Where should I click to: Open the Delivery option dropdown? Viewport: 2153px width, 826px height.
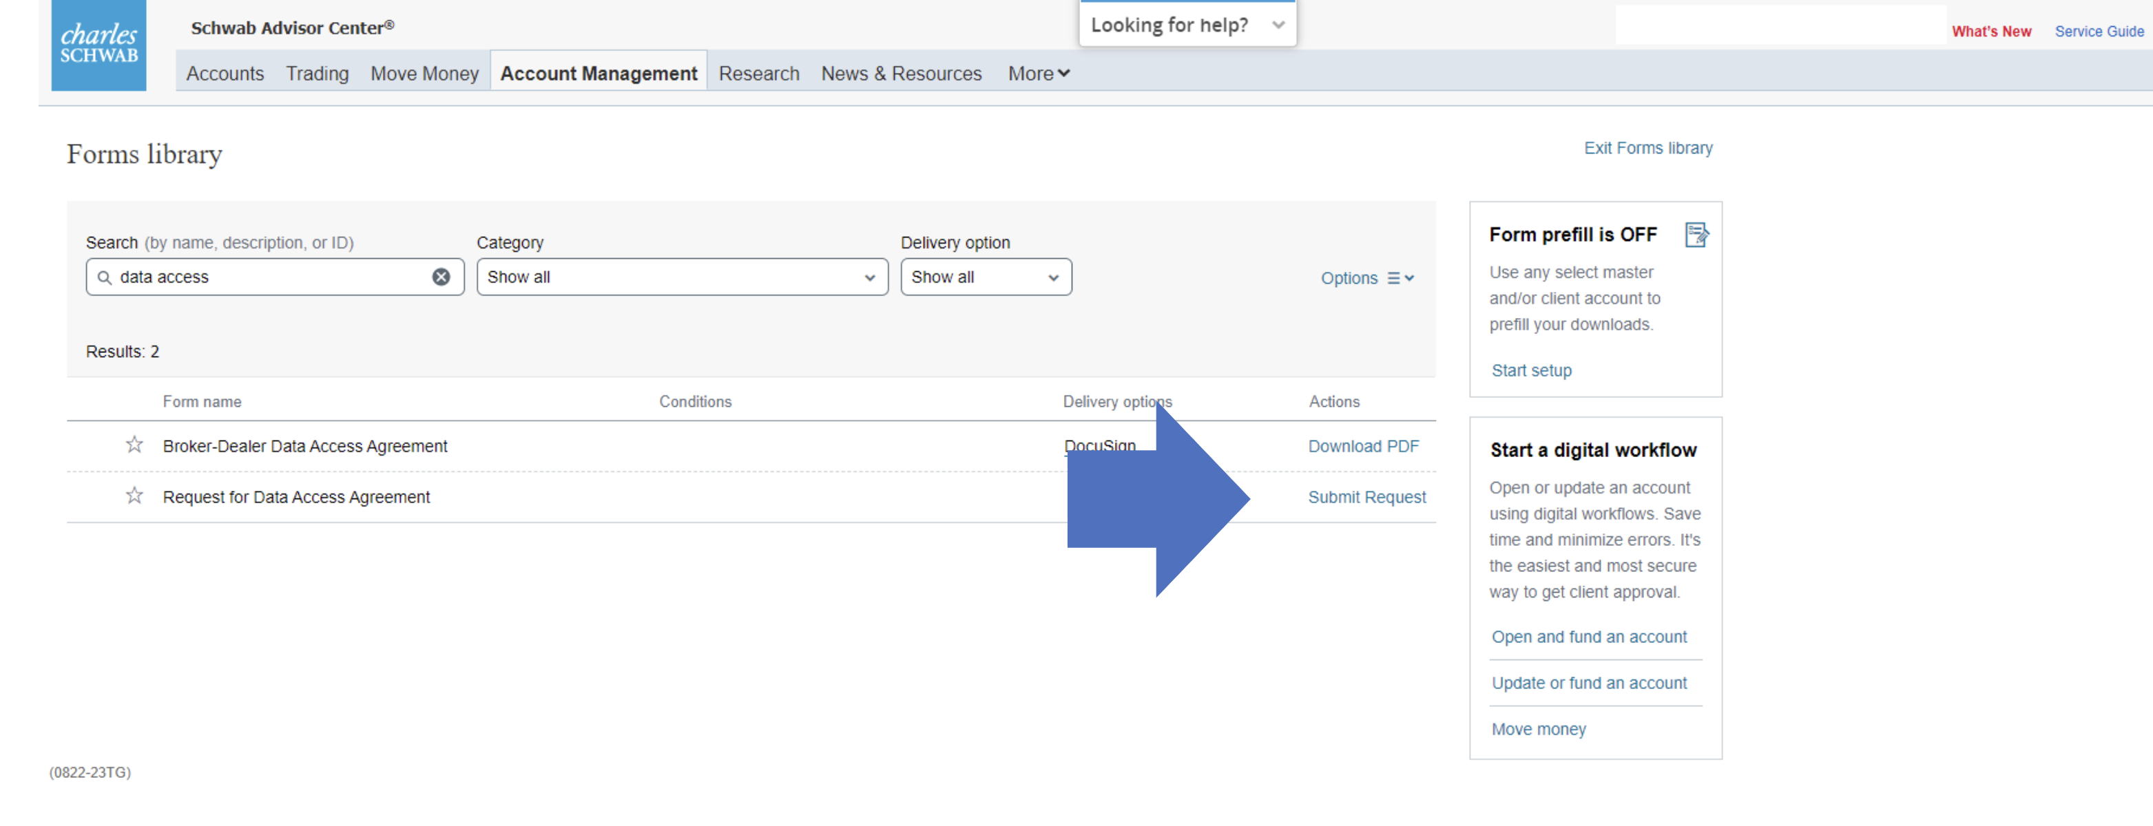[985, 277]
